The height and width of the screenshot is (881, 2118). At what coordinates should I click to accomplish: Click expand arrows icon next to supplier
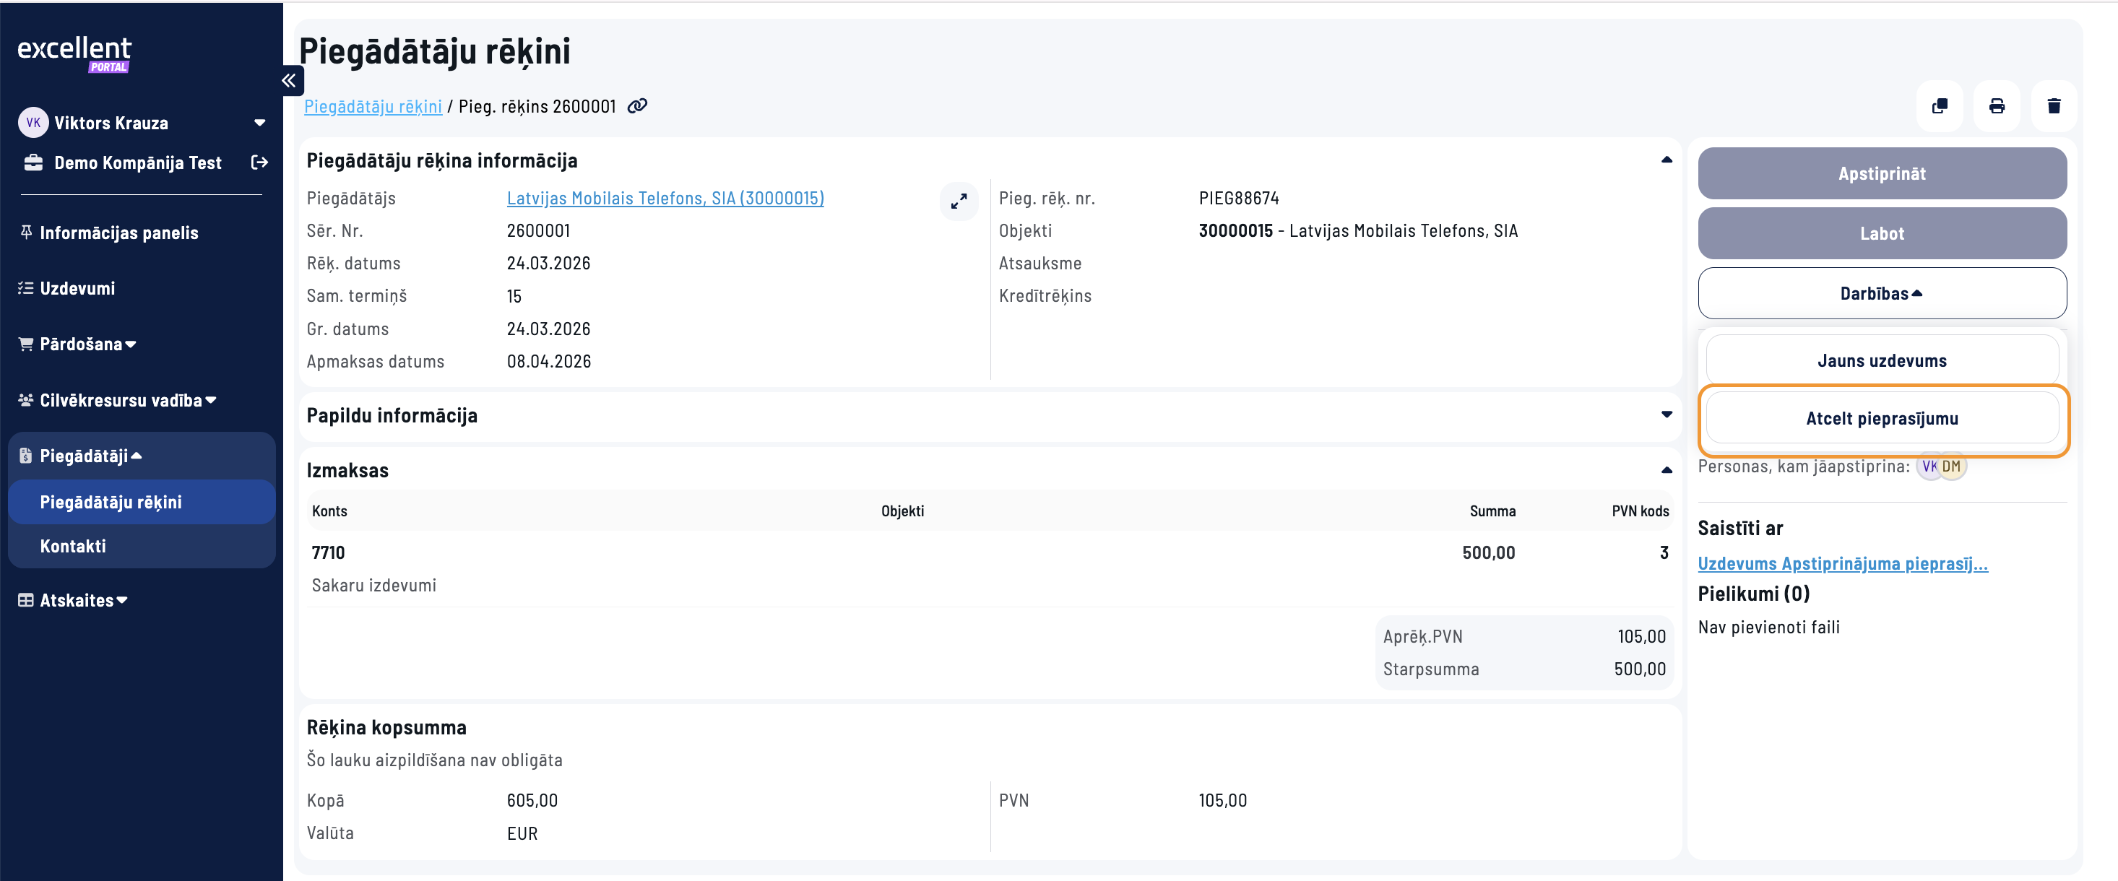[959, 201]
